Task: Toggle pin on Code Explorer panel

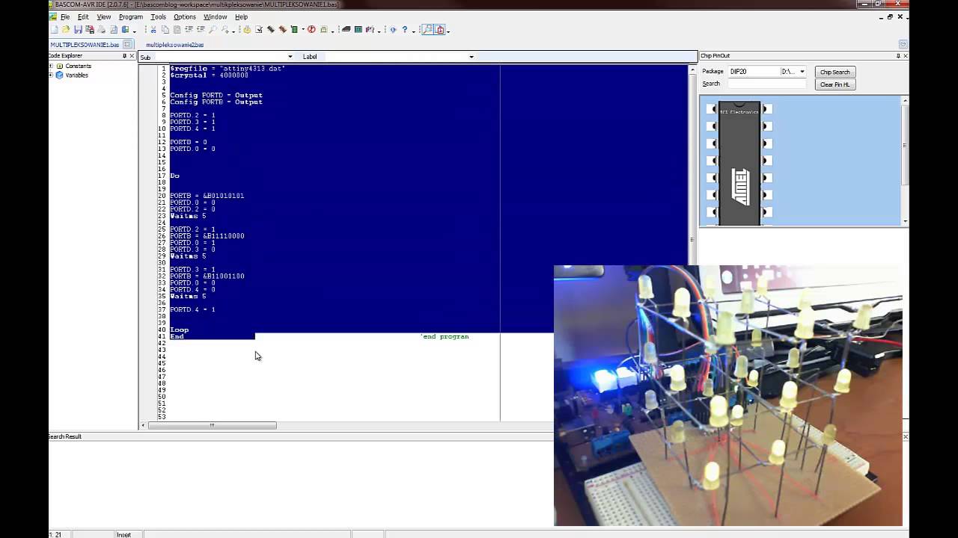Action: point(124,56)
